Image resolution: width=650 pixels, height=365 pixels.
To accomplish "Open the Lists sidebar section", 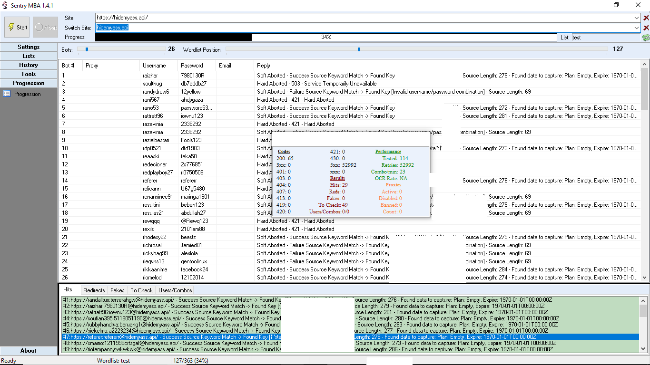I will pos(29,56).
